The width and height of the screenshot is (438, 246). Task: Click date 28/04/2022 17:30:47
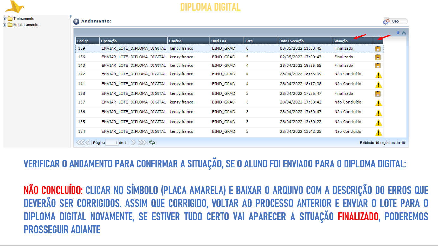[301, 112]
